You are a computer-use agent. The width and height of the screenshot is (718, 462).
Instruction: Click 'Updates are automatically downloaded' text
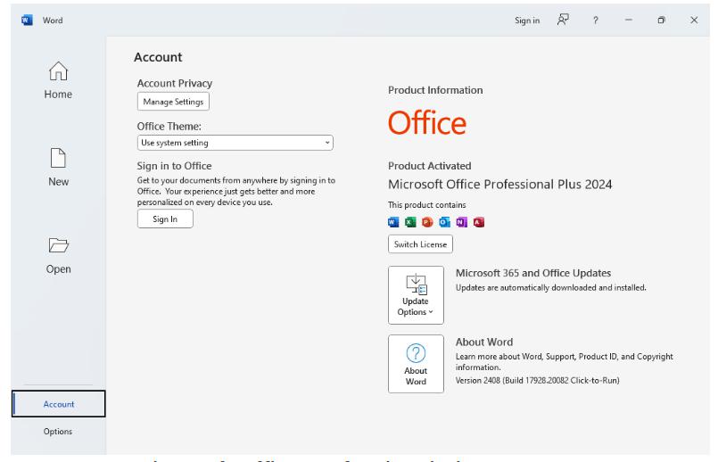(551, 287)
